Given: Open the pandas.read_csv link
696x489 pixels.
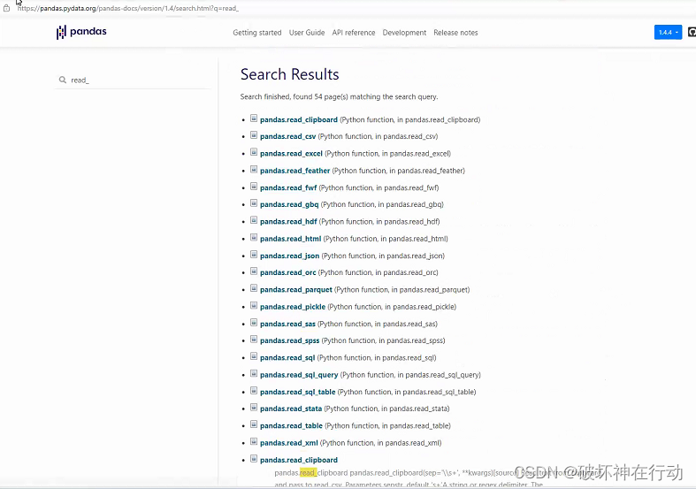Looking at the screenshot, I should pos(287,137).
